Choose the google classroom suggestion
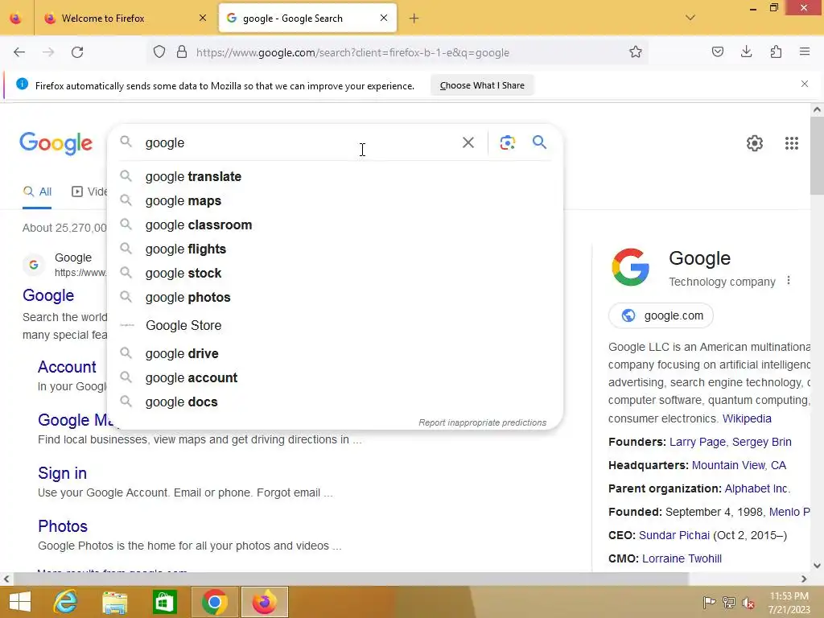824x618 pixels. 335,225
